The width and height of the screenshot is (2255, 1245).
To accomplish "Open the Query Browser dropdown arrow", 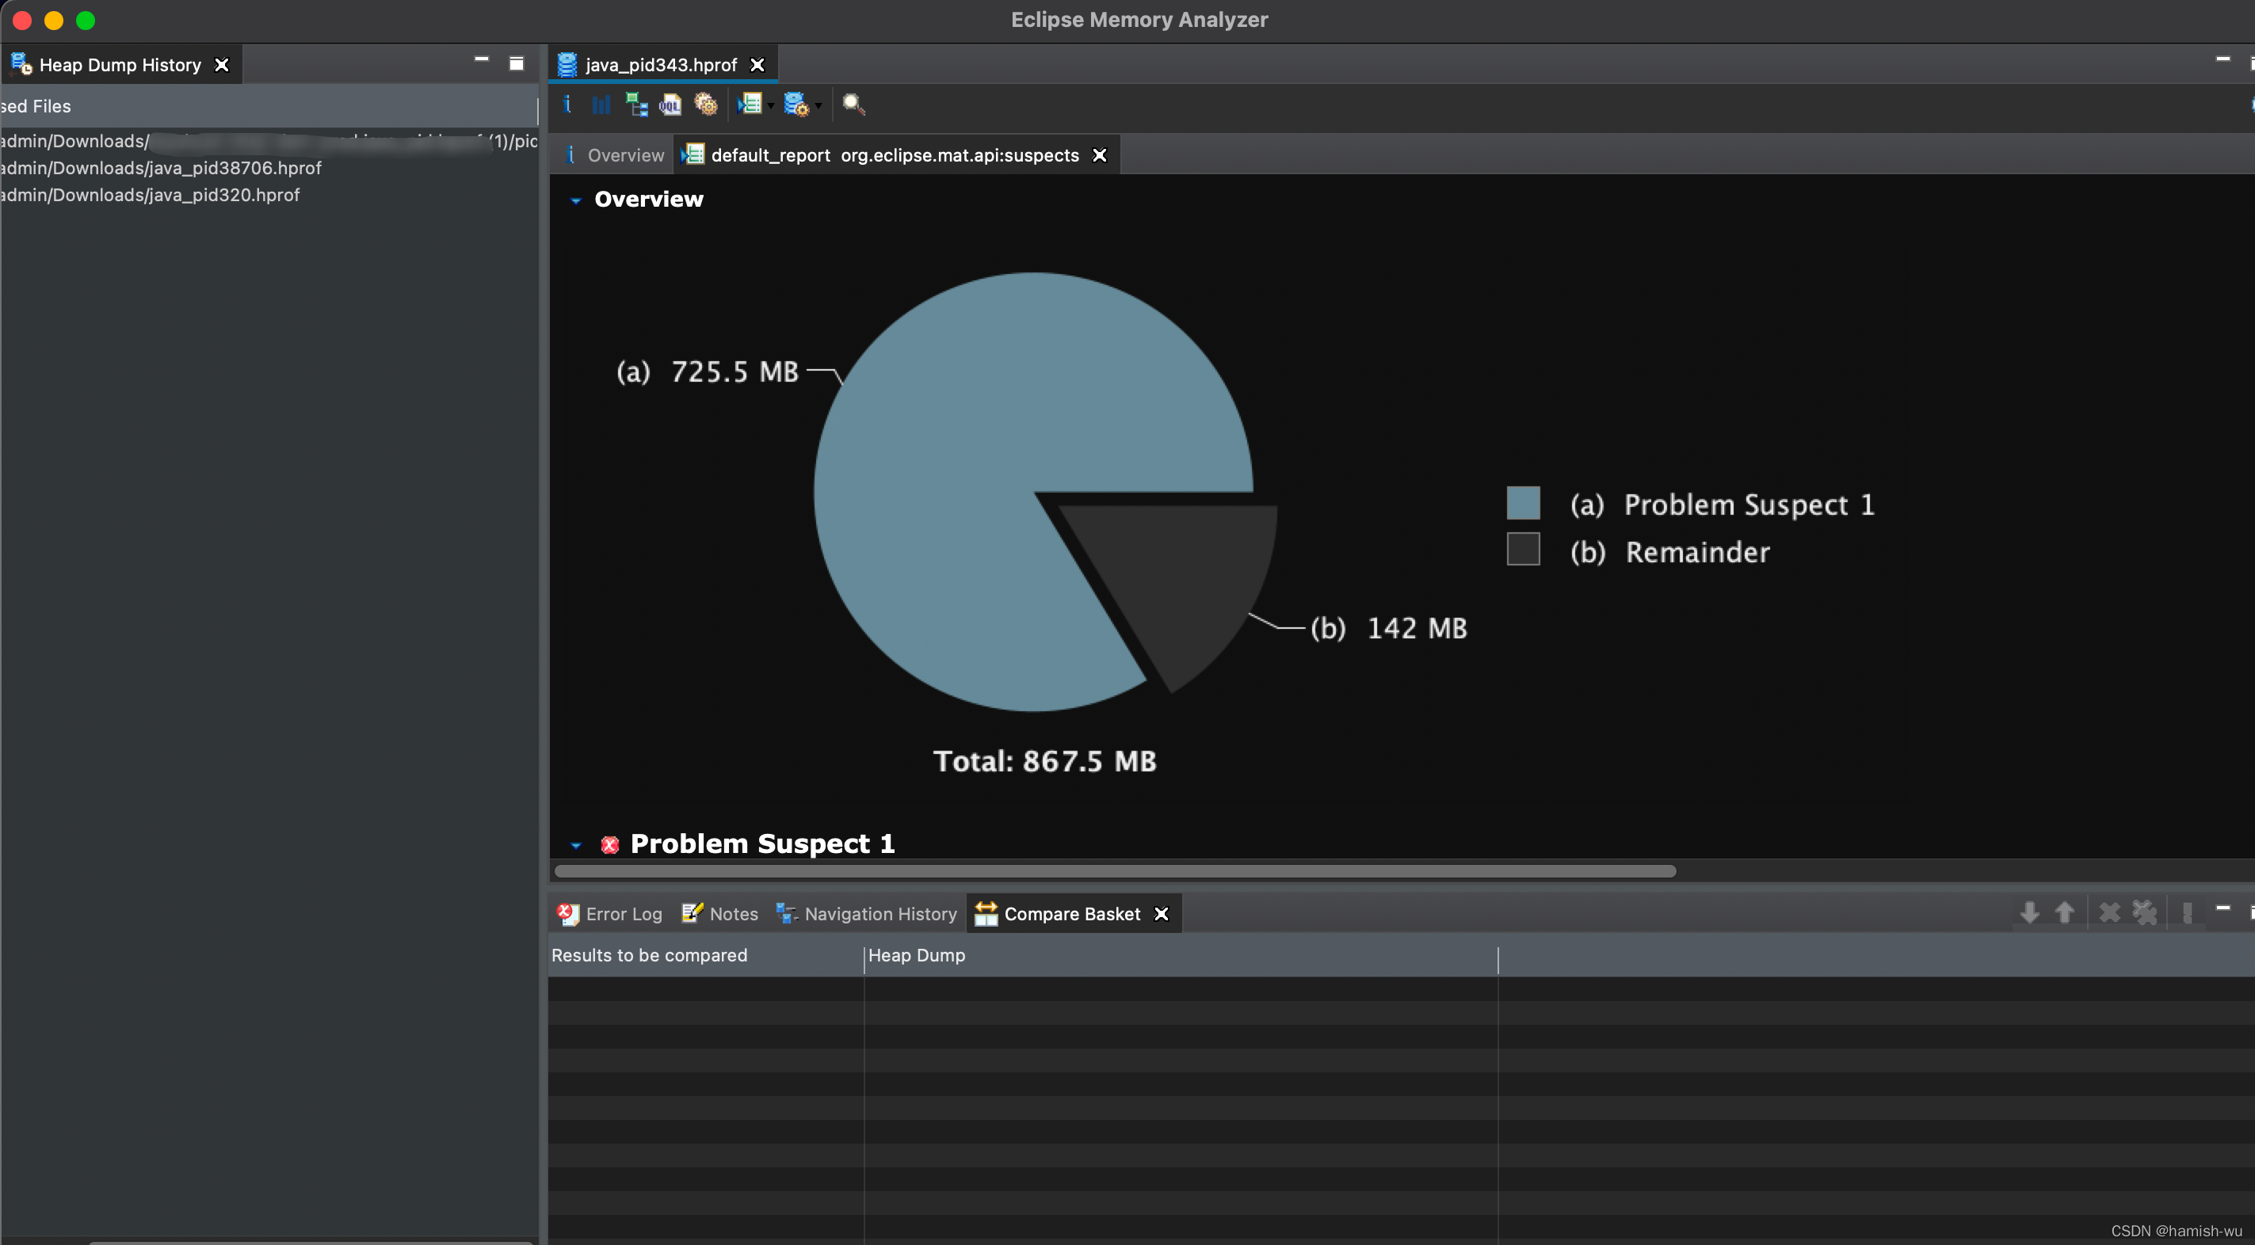I will click(x=818, y=106).
